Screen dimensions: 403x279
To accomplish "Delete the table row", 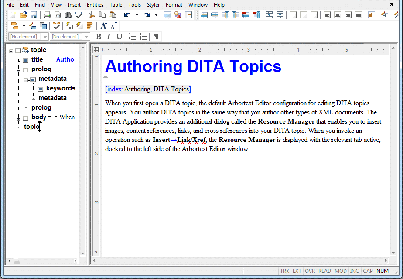I will coord(246,15).
